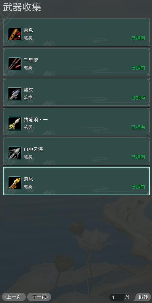Viewport: 152px width, 303px height.
Task: Click the 落凤 weapon name text
Action: pyautogui.click(x=28, y=179)
